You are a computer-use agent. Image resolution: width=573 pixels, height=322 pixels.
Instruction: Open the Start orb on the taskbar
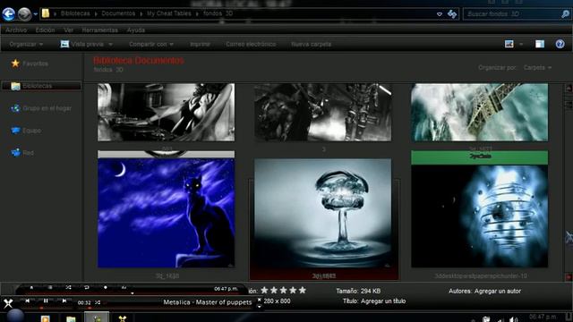click(x=15, y=316)
